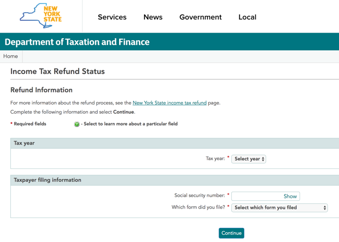Image resolution: width=339 pixels, height=242 pixels.
Task: Open the "Select which form you filed" dropdown
Action: [x=279, y=207]
